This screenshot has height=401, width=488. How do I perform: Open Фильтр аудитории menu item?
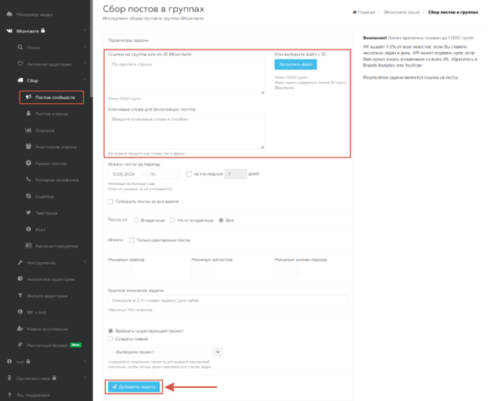(x=47, y=295)
